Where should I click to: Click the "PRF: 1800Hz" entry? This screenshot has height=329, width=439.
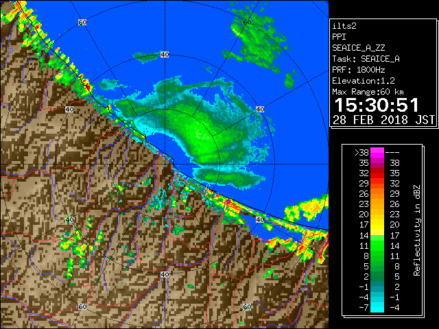pos(358,70)
